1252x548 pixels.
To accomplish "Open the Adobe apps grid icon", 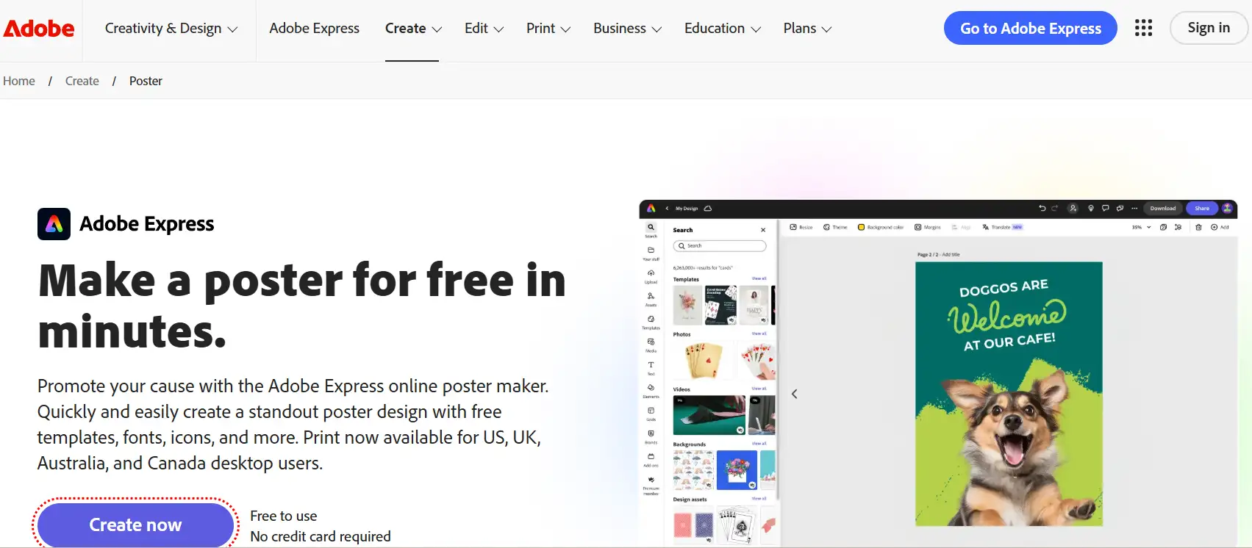I will [1143, 28].
